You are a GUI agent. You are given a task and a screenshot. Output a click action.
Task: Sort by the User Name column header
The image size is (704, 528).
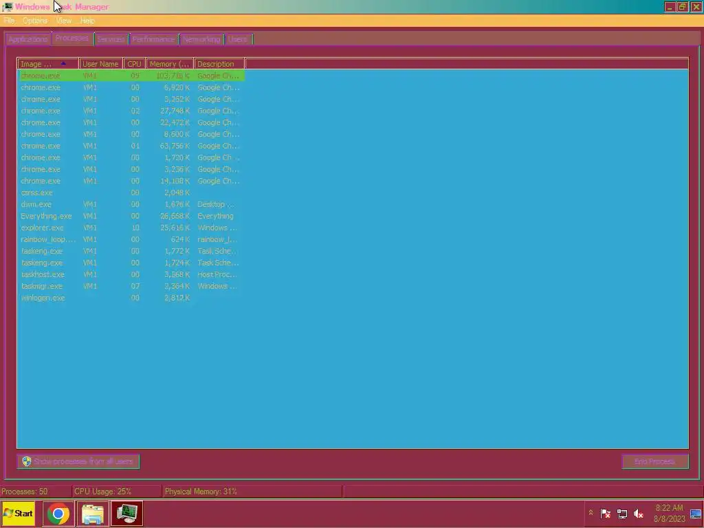point(100,64)
